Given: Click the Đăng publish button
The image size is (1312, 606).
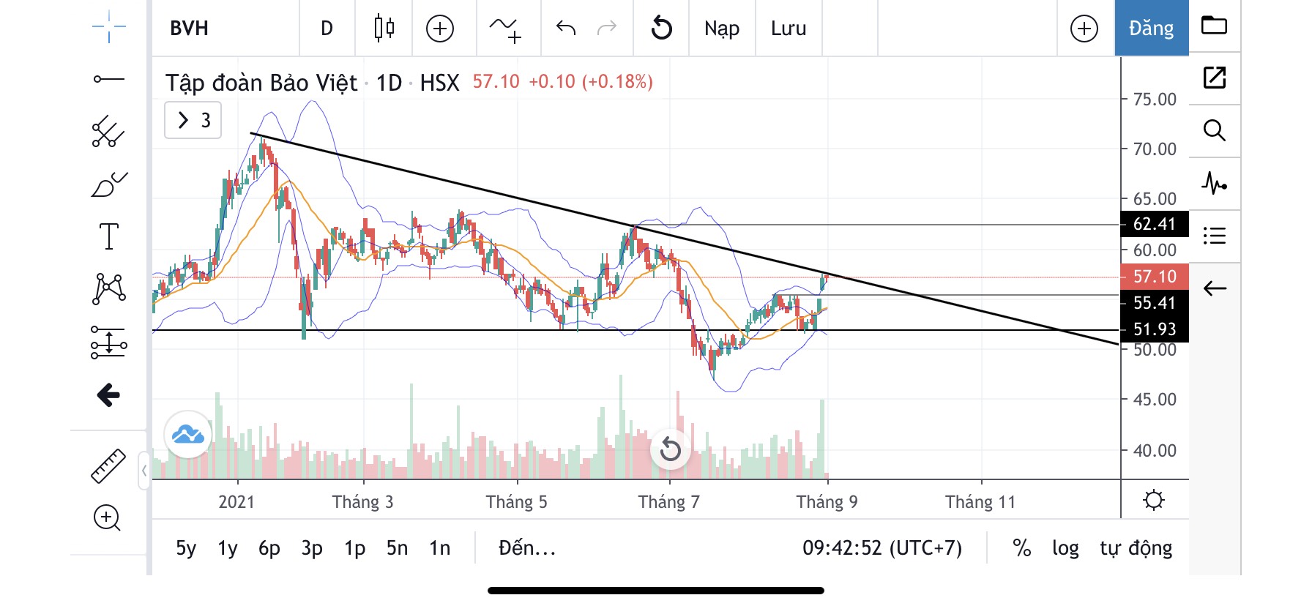Looking at the screenshot, I should point(1150,29).
